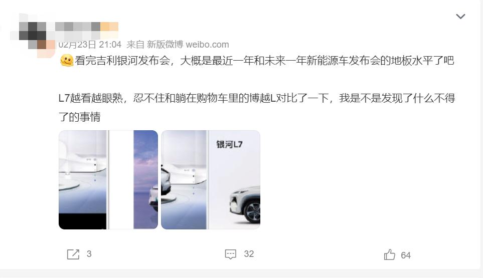The width and height of the screenshot is (483, 278).
Task: Click the paragraph starting L7越看越眼熟
Action: pyautogui.click(x=257, y=107)
